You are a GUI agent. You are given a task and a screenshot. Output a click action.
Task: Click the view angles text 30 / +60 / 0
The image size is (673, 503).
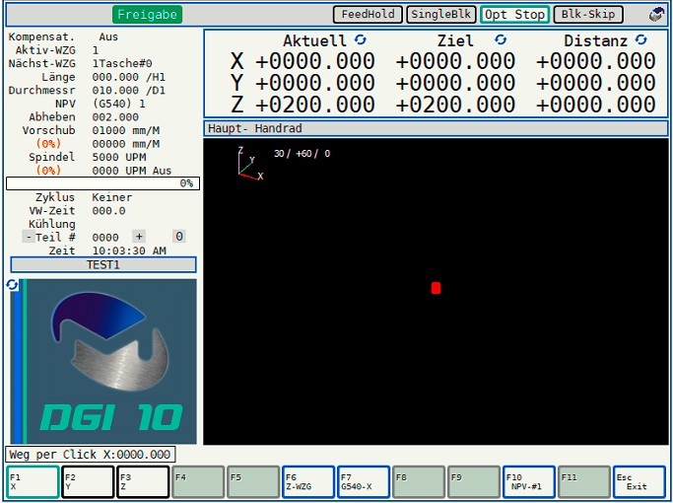[x=303, y=154]
